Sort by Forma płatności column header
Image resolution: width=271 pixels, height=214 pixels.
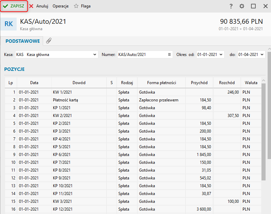161,83
